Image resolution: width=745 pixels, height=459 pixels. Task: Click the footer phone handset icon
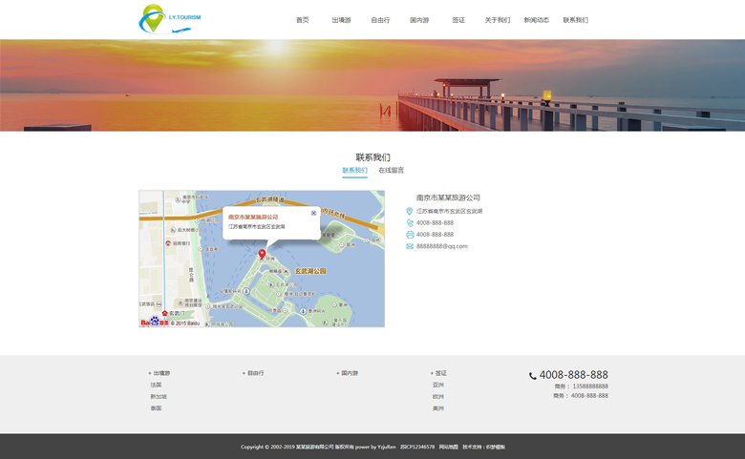(533, 376)
